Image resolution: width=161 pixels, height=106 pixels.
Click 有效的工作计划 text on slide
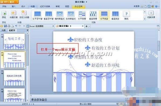click(105, 48)
